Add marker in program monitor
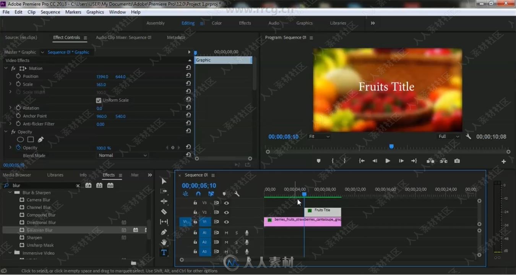 (x=318, y=161)
